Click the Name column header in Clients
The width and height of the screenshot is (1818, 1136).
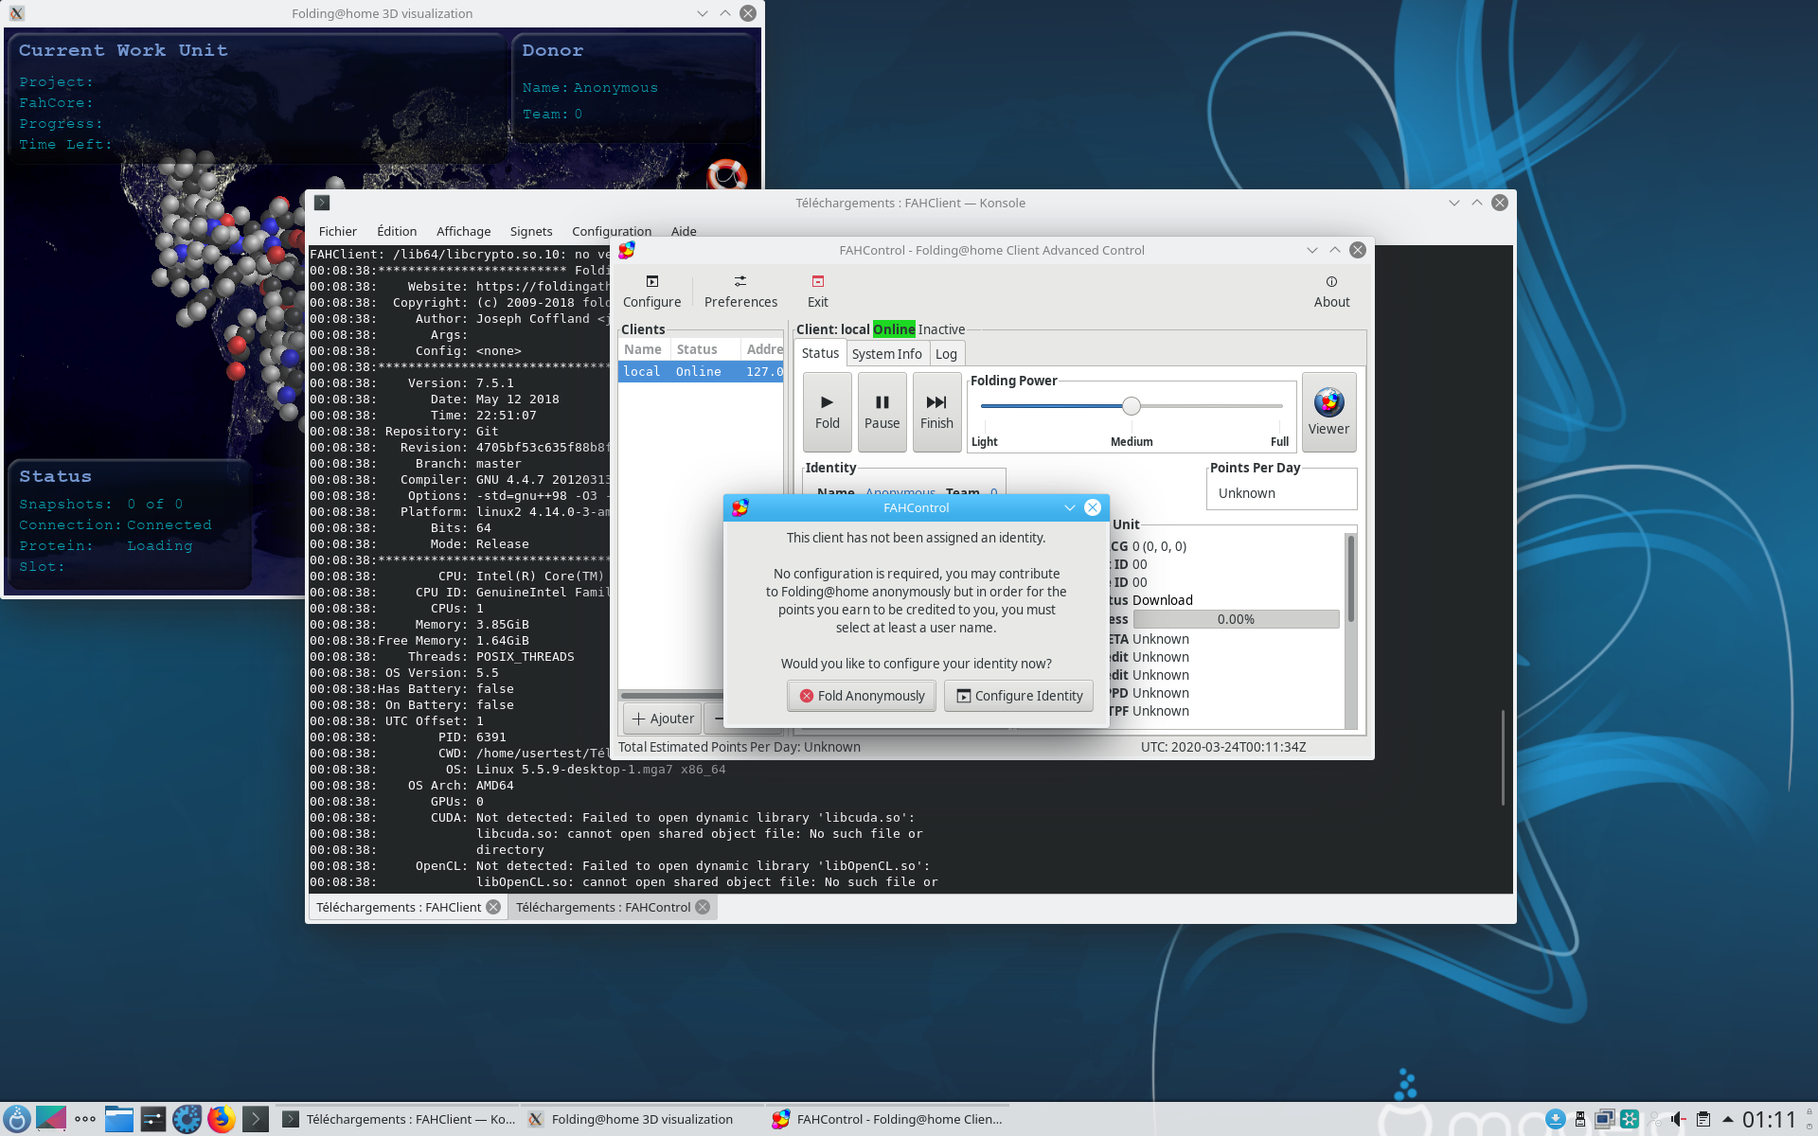click(644, 349)
